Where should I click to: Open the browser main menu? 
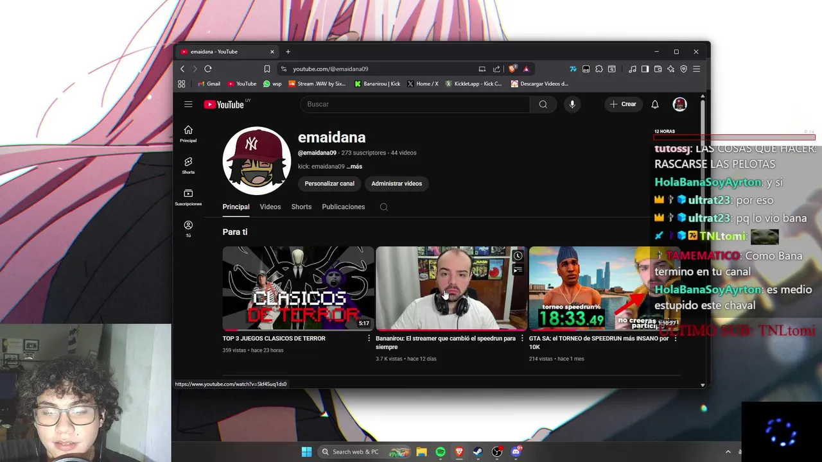tap(696, 69)
